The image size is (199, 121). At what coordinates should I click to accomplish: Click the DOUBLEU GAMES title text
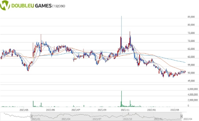(32, 6)
